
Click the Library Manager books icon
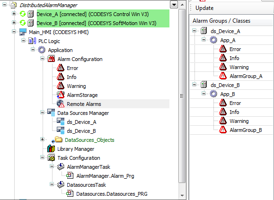point(51,148)
